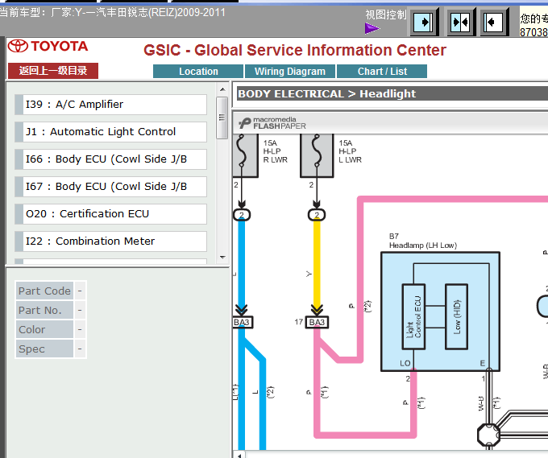Click the left-arrow view control icon

493,23
